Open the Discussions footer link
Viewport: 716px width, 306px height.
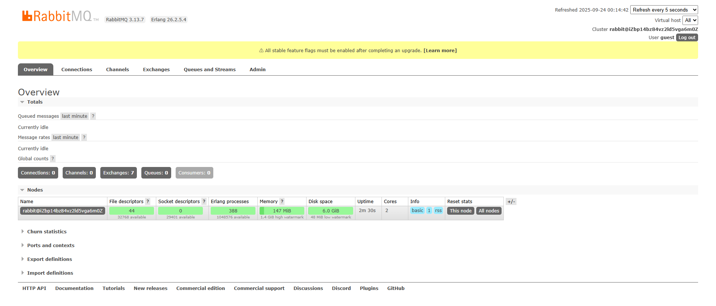[x=308, y=288]
